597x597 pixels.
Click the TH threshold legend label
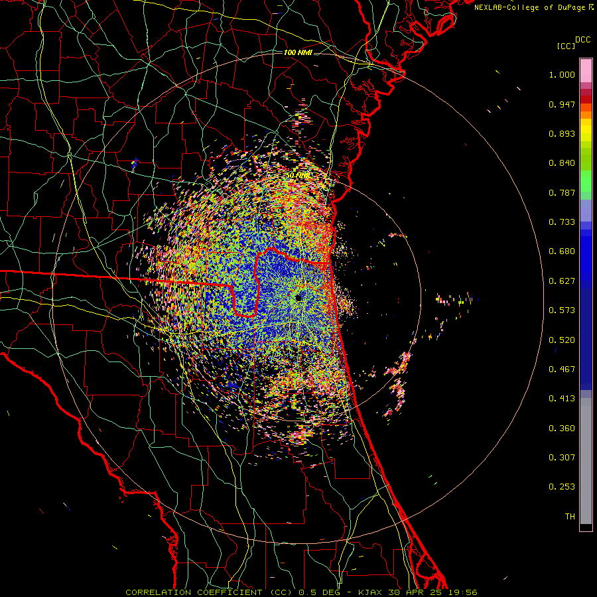tap(570, 517)
